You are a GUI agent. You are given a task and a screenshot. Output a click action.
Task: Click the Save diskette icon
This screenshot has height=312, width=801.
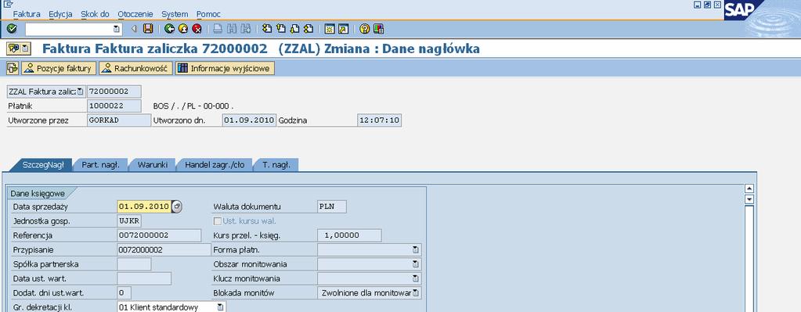click(148, 29)
